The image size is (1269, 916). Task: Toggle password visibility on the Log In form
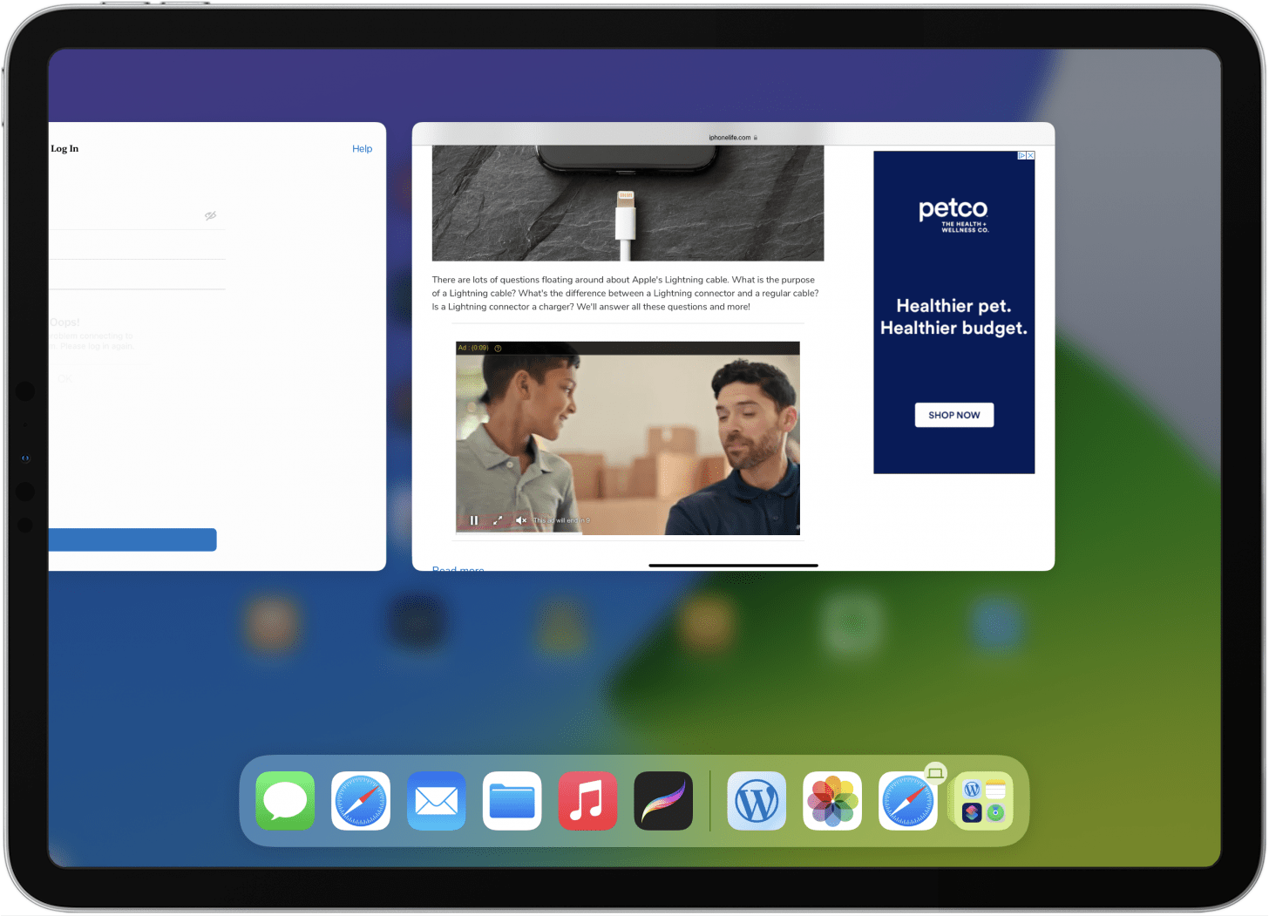coord(210,215)
